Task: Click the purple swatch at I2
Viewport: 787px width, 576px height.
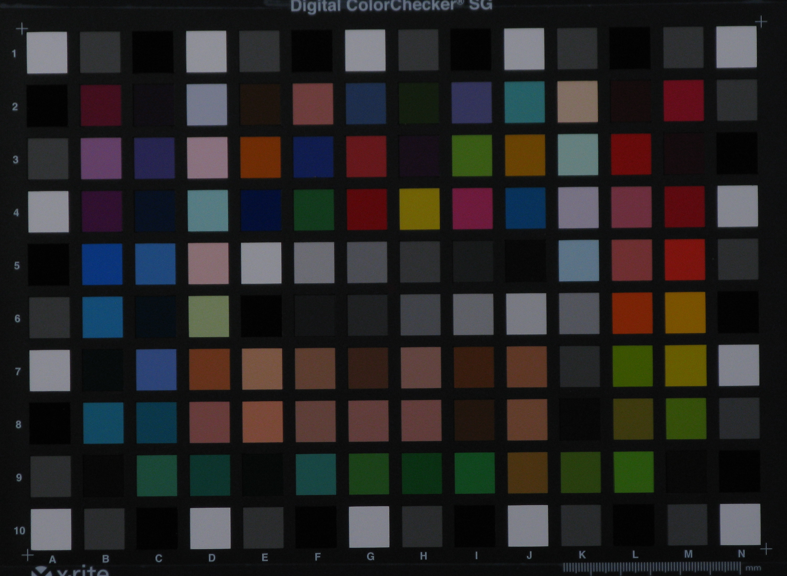Action: pos(472,103)
